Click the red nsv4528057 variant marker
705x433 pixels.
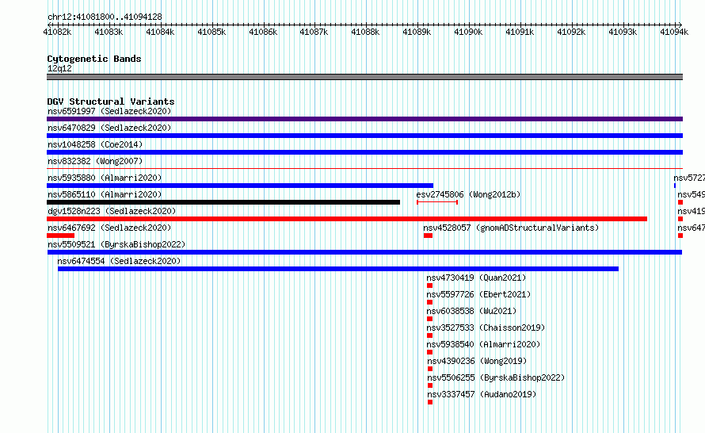pos(428,236)
